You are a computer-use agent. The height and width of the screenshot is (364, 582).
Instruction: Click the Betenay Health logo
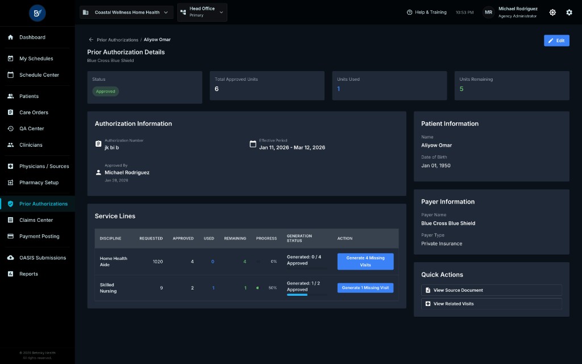[x=37, y=13]
